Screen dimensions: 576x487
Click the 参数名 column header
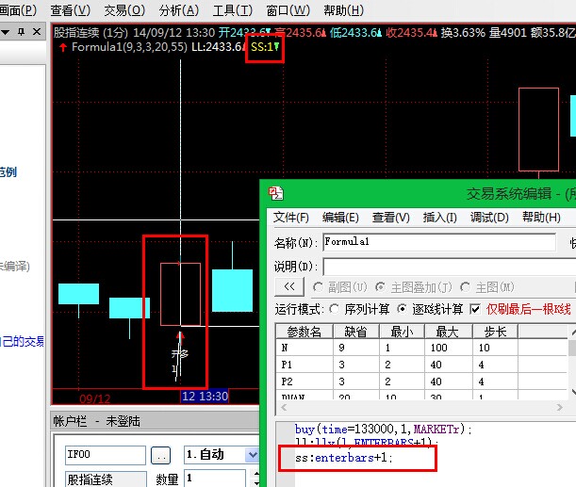[304, 332]
